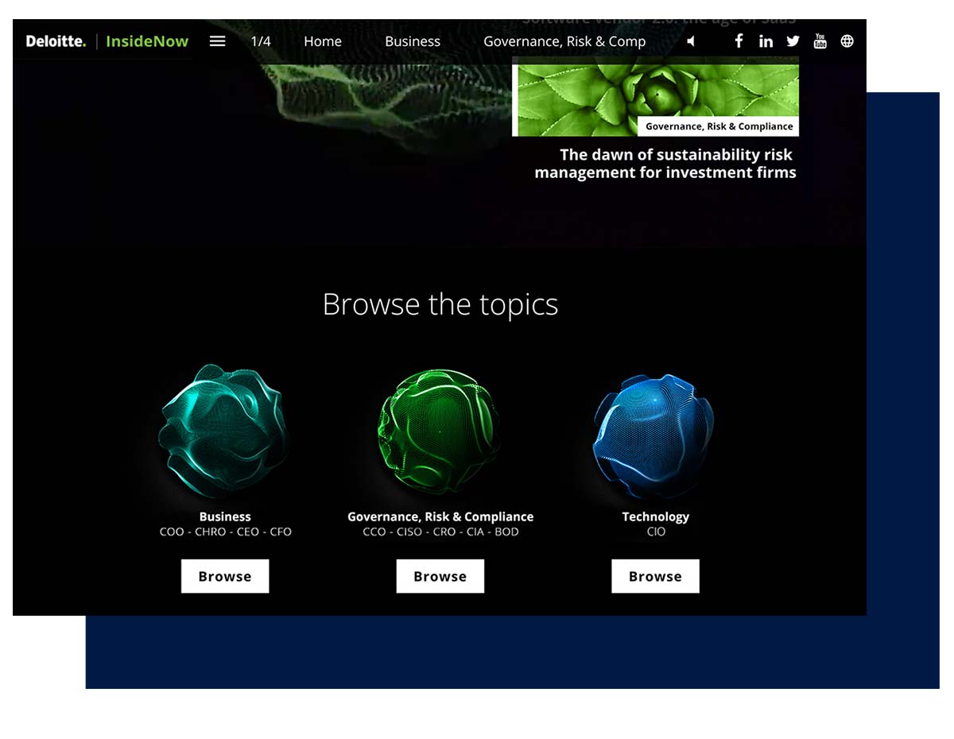Mute sound with the speaker icon
This screenshot has height=739, width=954.
coord(691,41)
